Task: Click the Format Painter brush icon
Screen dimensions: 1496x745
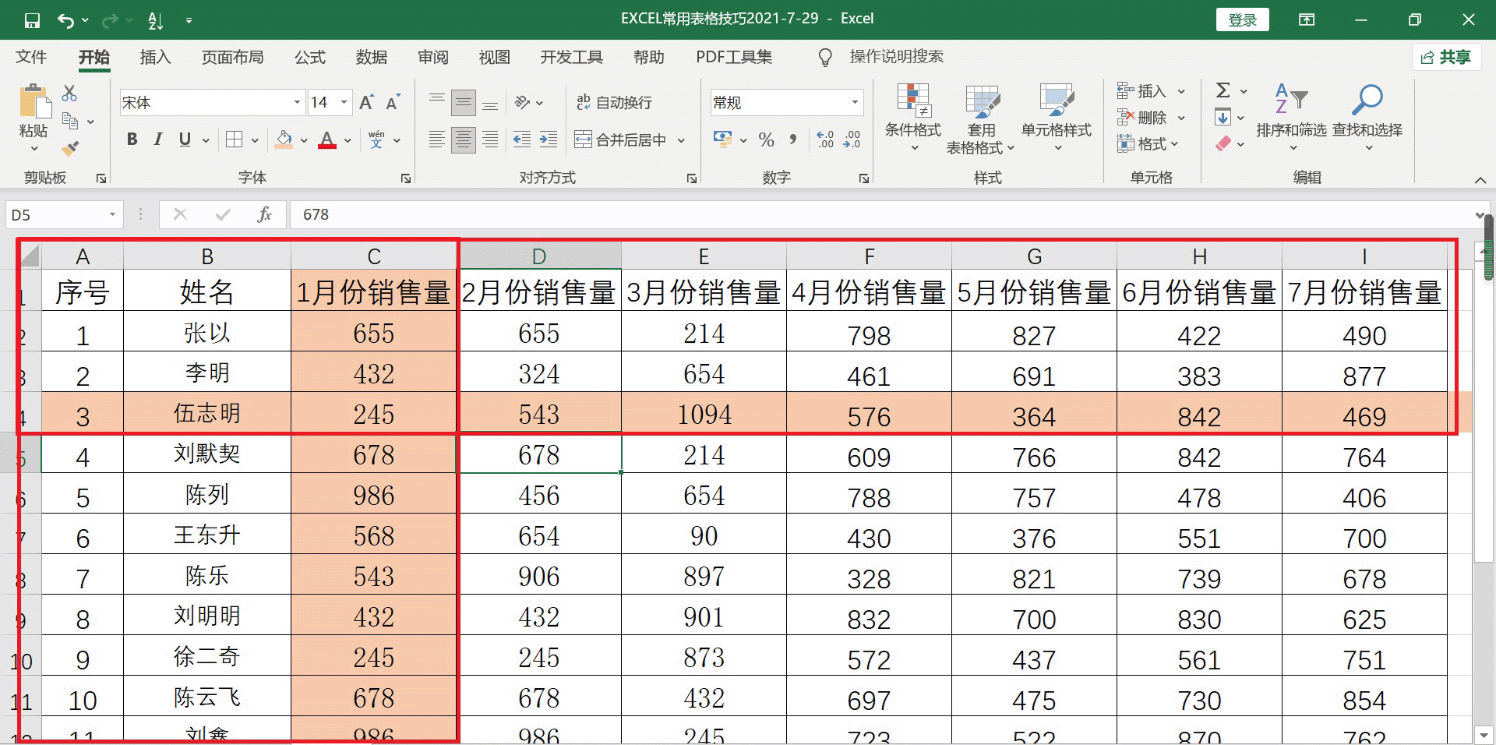Action: click(70, 147)
